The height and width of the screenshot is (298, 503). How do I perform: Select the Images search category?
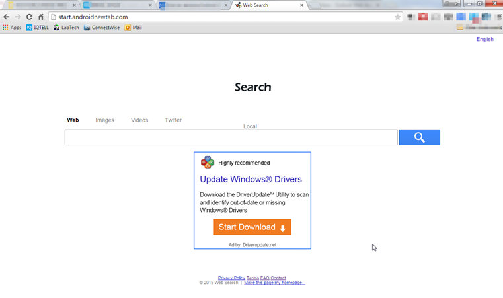pos(104,120)
